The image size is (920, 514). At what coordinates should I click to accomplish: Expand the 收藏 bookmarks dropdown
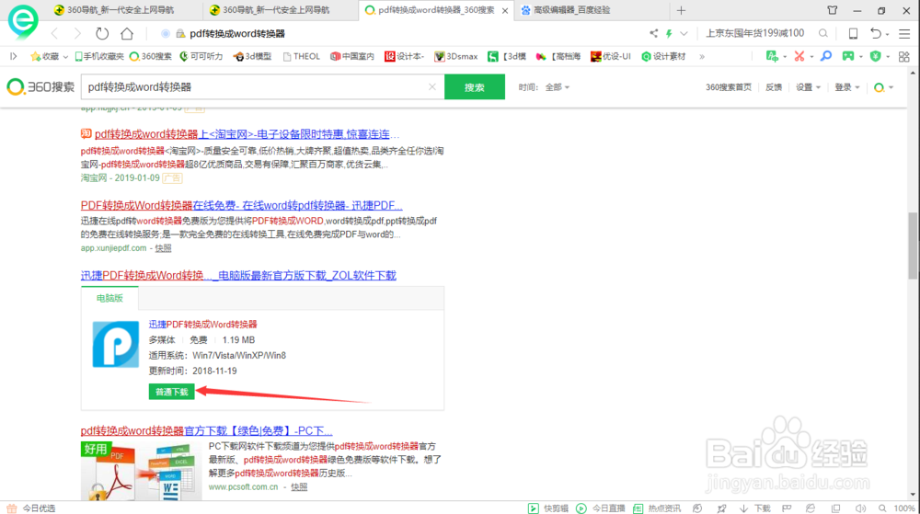(65, 57)
